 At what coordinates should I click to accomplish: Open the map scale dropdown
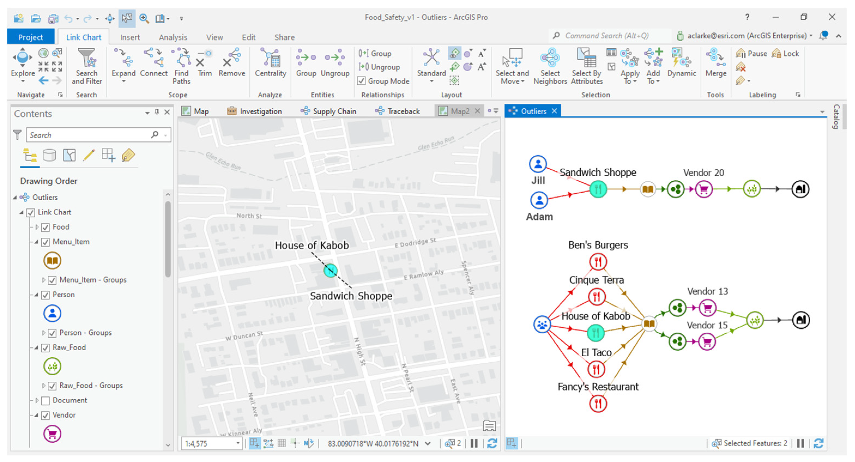[x=238, y=443]
